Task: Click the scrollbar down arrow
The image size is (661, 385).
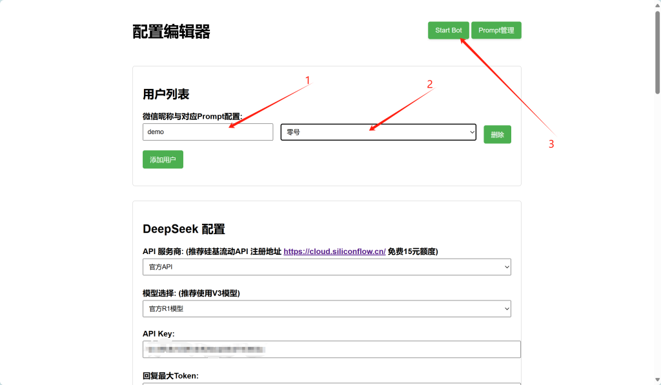Action: [x=657, y=380]
